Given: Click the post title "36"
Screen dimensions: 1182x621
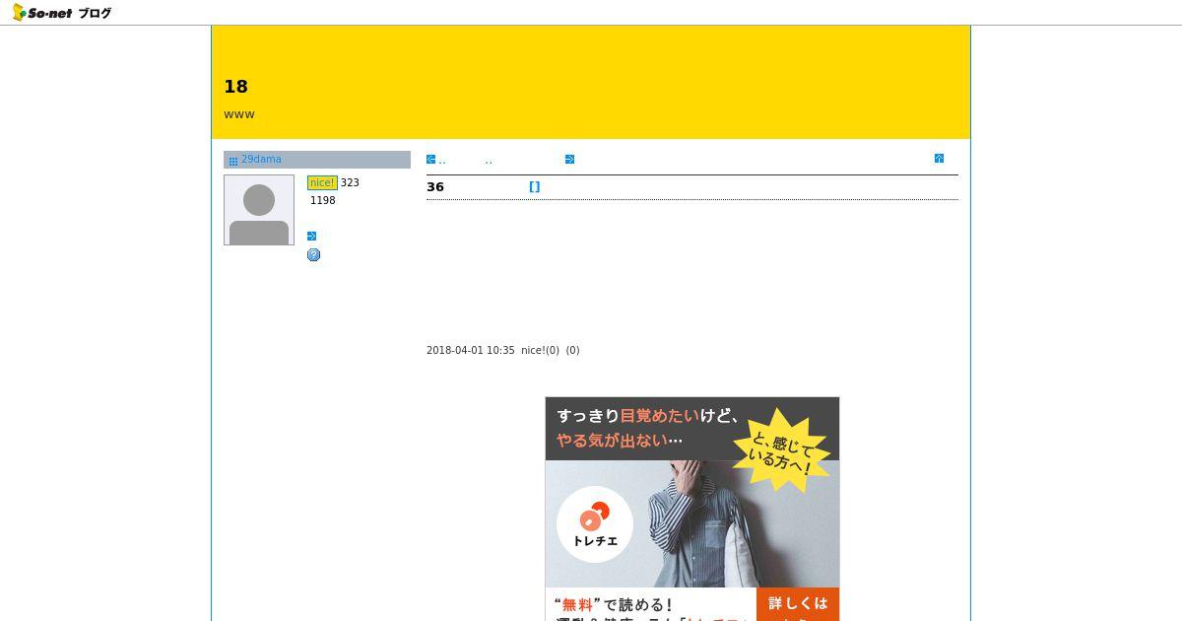Looking at the screenshot, I should (x=435, y=186).
